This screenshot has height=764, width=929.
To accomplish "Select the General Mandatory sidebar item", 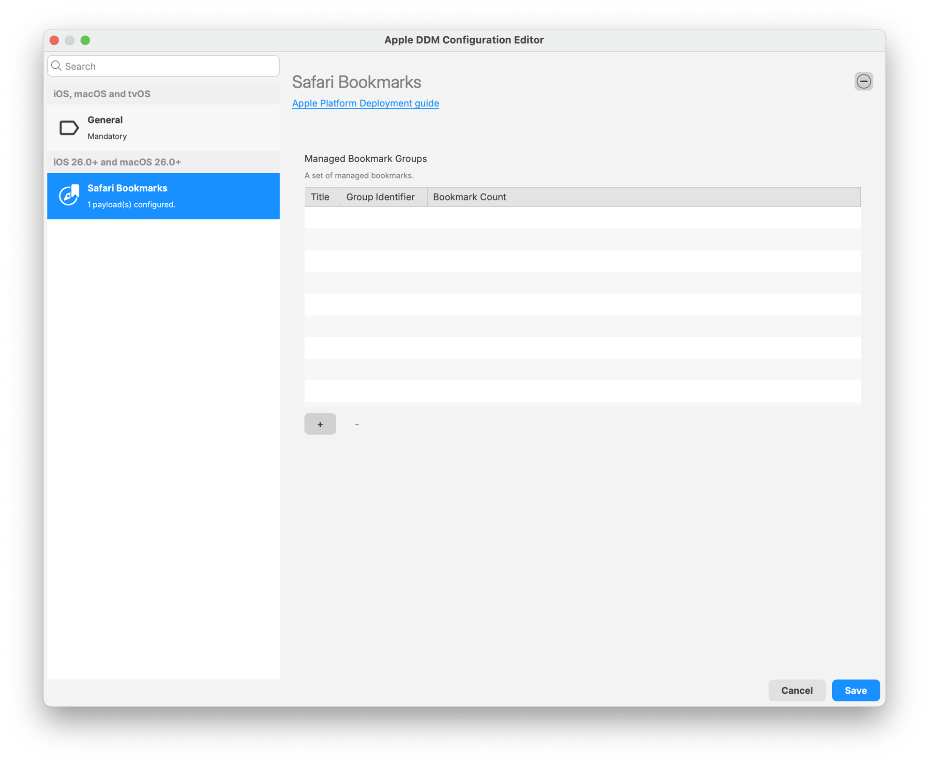I will 164,128.
